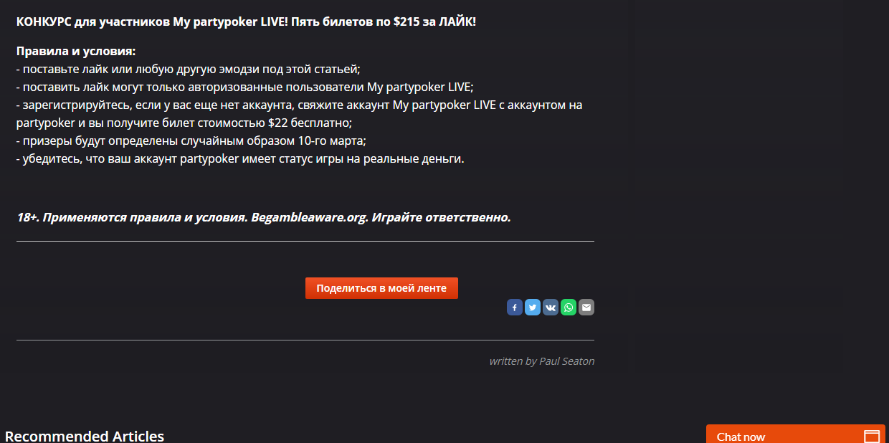Click the 'Правила и условия:' subheading
This screenshot has width=889, height=443.
click(76, 52)
